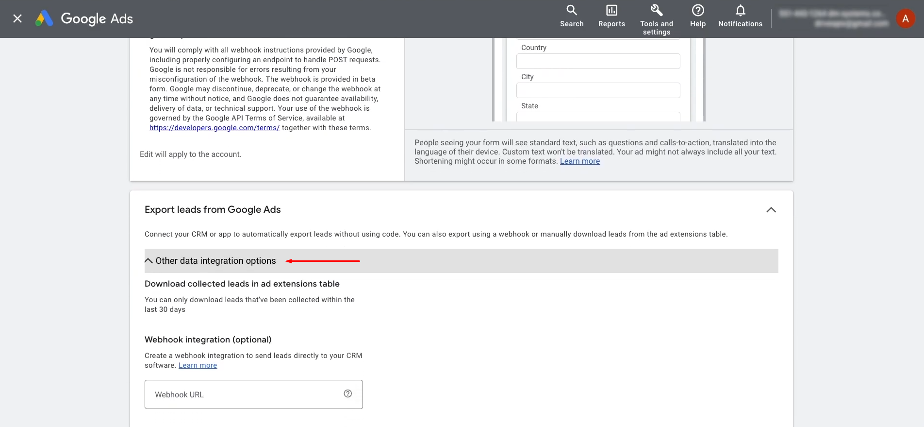Open the Search tool in the header

pyautogui.click(x=572, y=17)
